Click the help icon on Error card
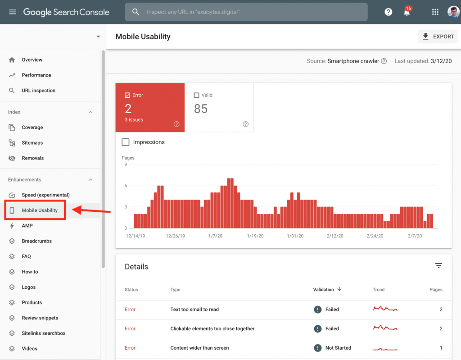The image size is (461, 360). click(176, 124)
